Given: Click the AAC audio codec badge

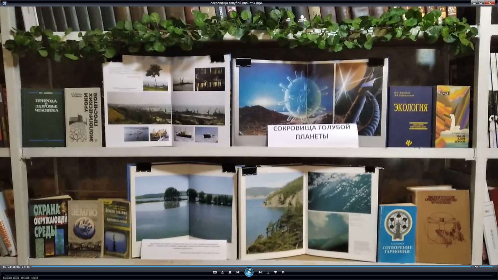Looking at the screenshot, I should pyautogui.click(x=16, y=278).
